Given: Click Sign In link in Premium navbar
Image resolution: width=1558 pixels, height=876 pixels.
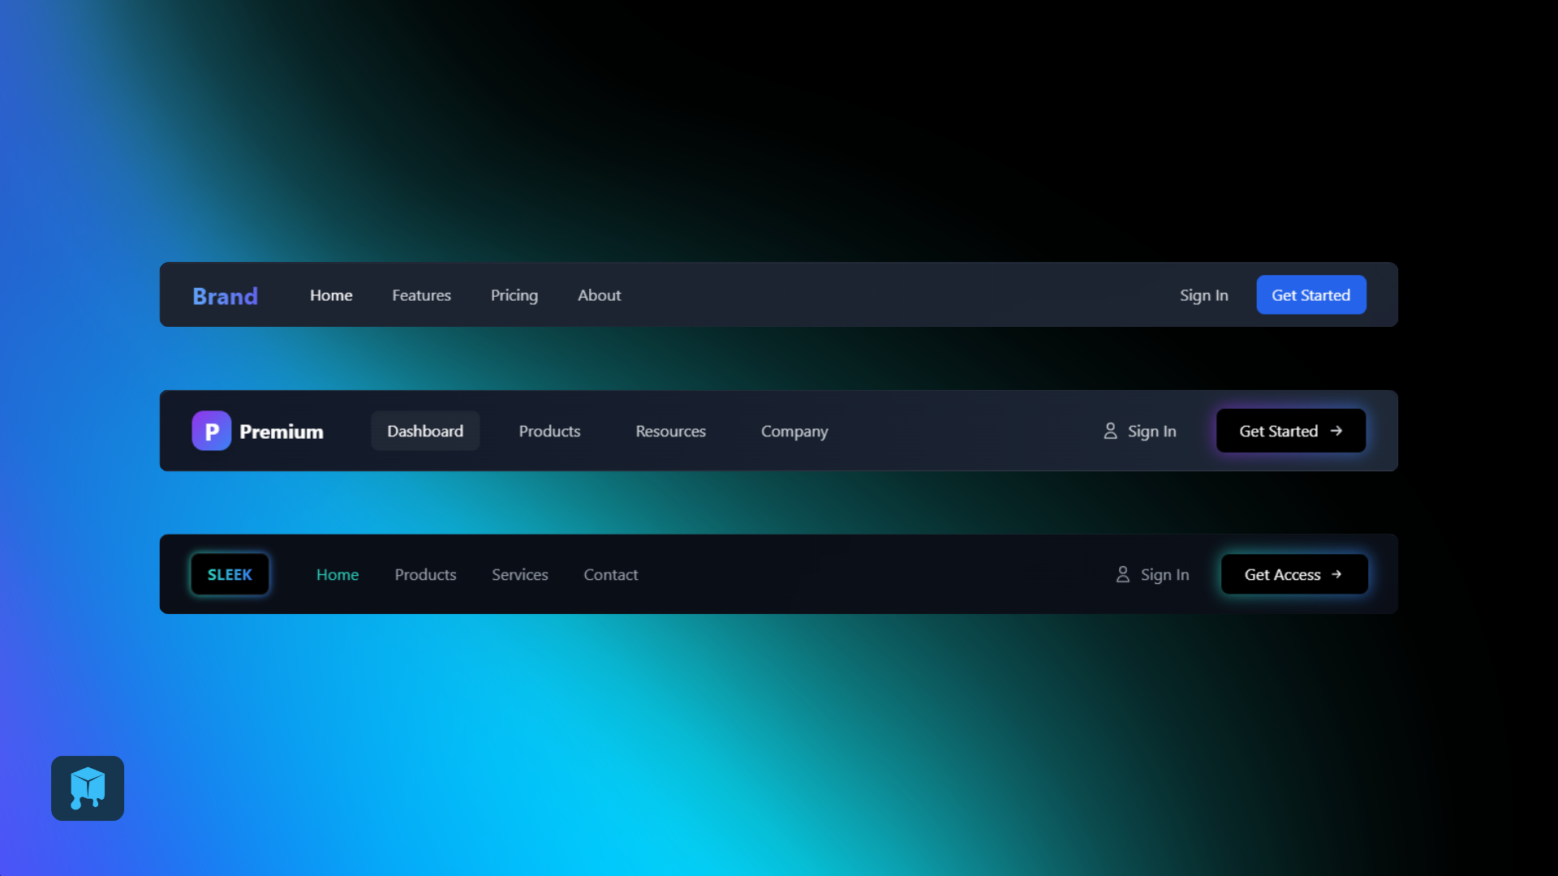Looking at the screenshot, I should tap(1139, 430).
